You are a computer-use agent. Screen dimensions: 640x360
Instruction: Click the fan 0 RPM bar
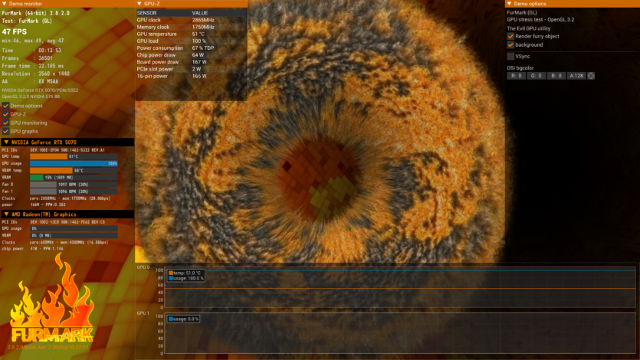click(74, 185)
